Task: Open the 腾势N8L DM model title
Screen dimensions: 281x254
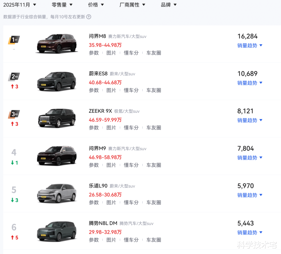Action: coord(103,223)
